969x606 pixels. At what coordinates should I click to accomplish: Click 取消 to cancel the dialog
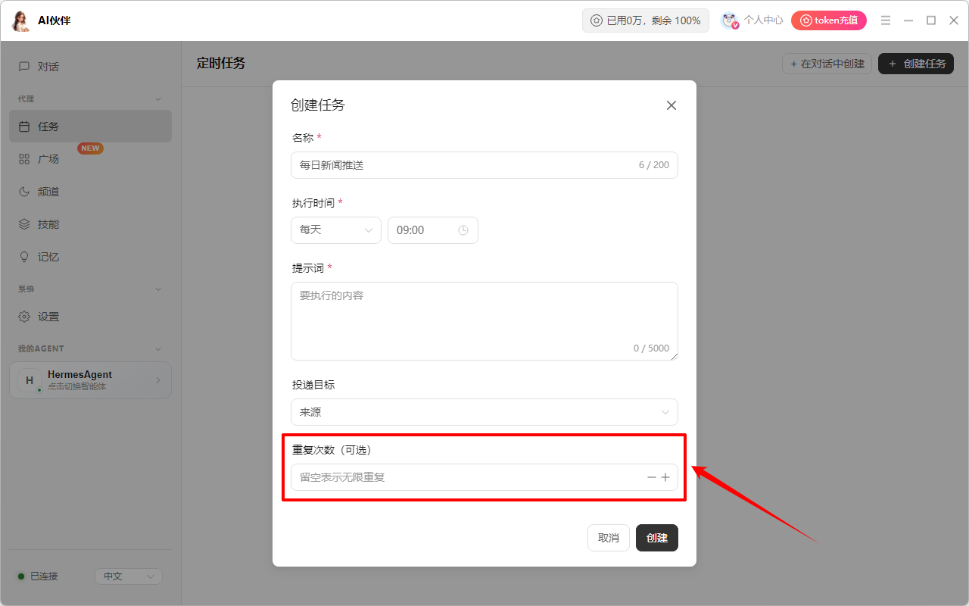pos(609,538)
